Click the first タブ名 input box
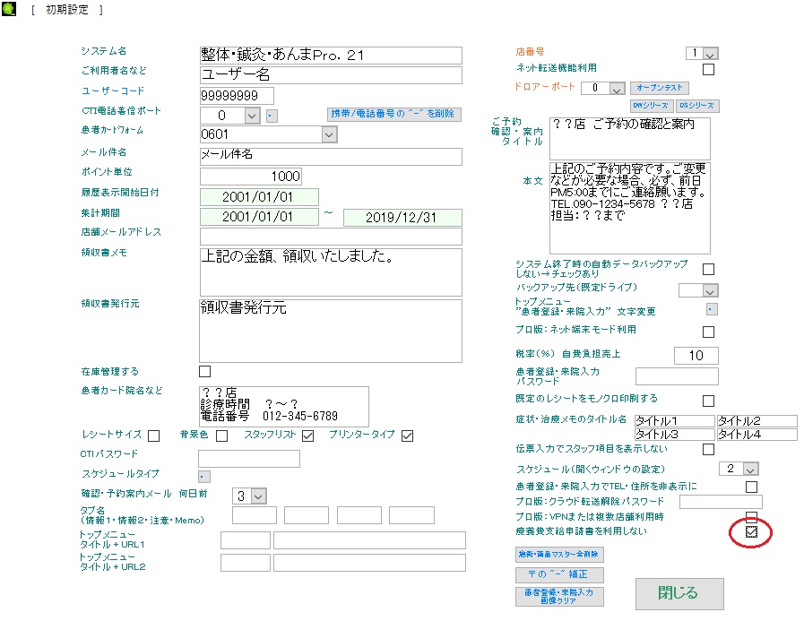This screenshot has height=621, width=804. click(x=255, y=515)
